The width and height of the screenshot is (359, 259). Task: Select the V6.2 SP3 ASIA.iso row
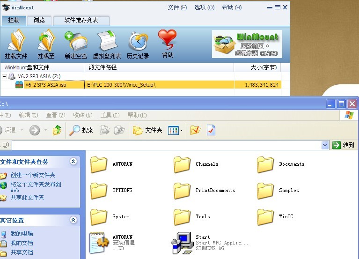141,85
